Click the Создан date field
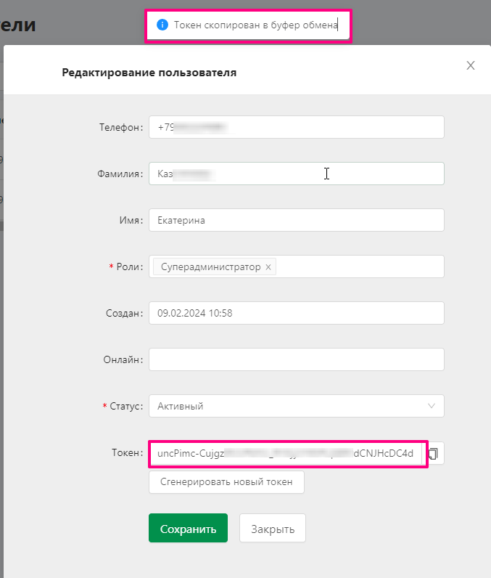The height and width of the screenshot is (578, 491). click(297, 313)
